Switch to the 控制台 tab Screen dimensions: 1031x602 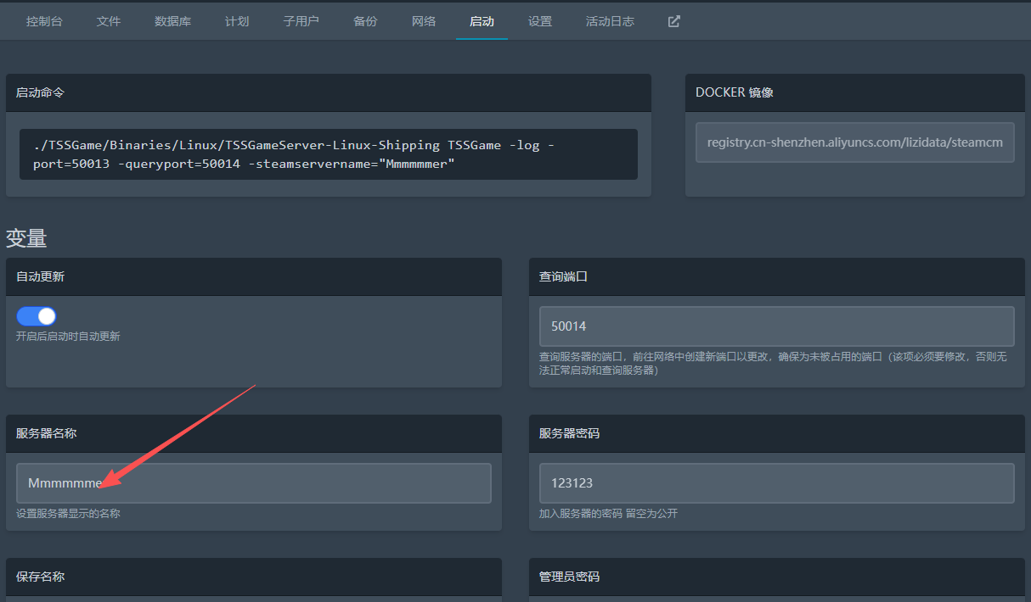click(x=44, y=21)
